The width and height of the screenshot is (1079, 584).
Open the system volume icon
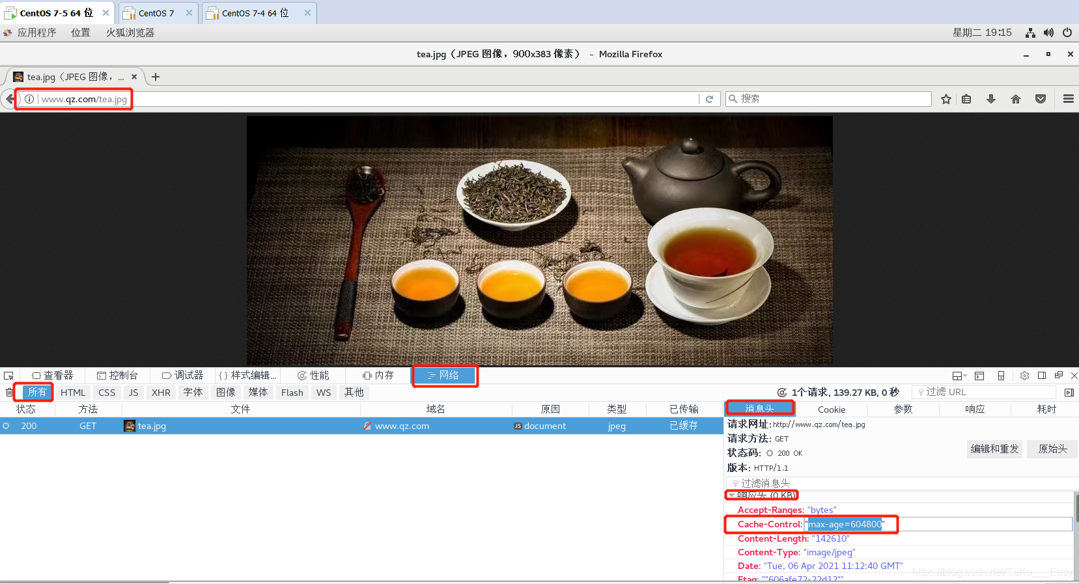(x=1048, y=33)
